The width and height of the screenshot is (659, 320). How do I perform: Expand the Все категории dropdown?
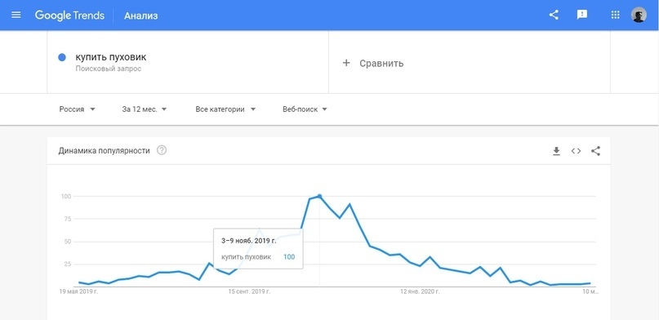coord(225,109)
